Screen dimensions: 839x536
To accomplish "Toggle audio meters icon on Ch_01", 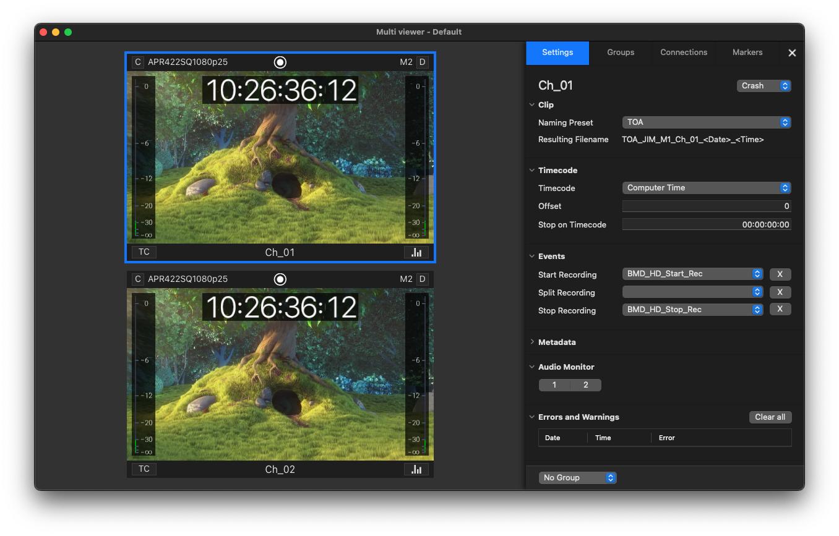I will [416, 252].
